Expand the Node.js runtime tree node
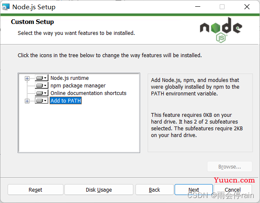The width and height of the screenshot is (260, 203). [27, 78]
